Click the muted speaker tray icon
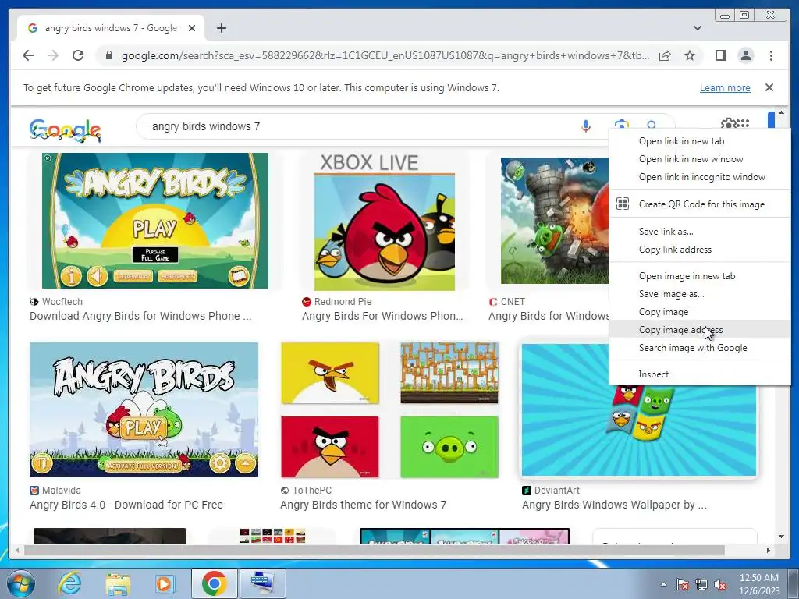Viewport: 799px width, 599px height. (x=720, y=584)
